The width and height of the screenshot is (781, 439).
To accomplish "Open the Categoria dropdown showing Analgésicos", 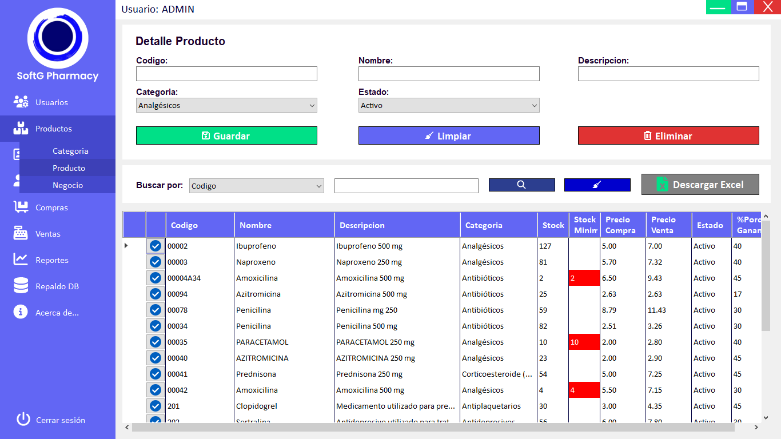I will point(226,106).
